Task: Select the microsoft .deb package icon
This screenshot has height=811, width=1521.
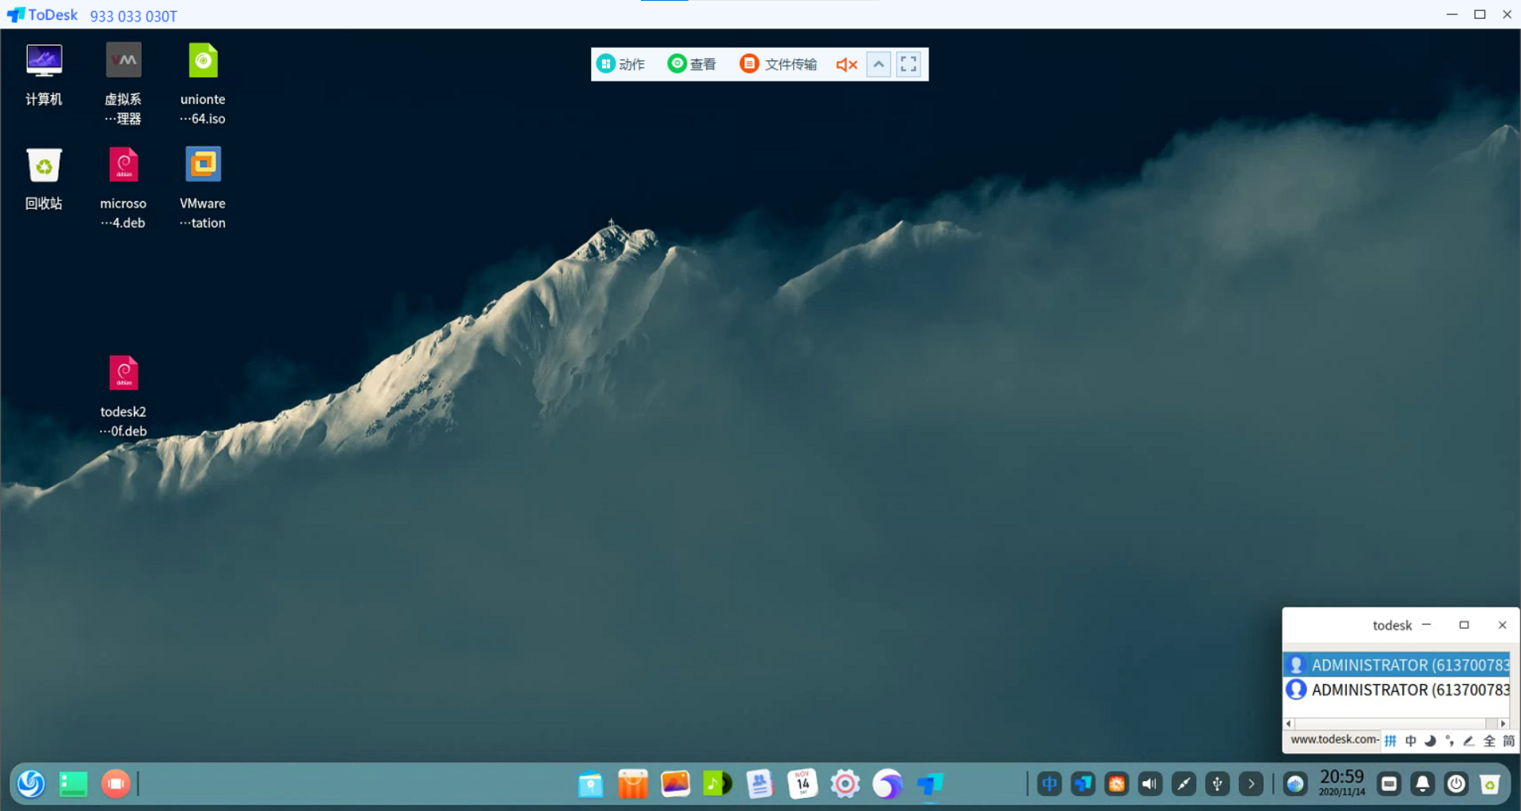Action: [x=124, y=188]
